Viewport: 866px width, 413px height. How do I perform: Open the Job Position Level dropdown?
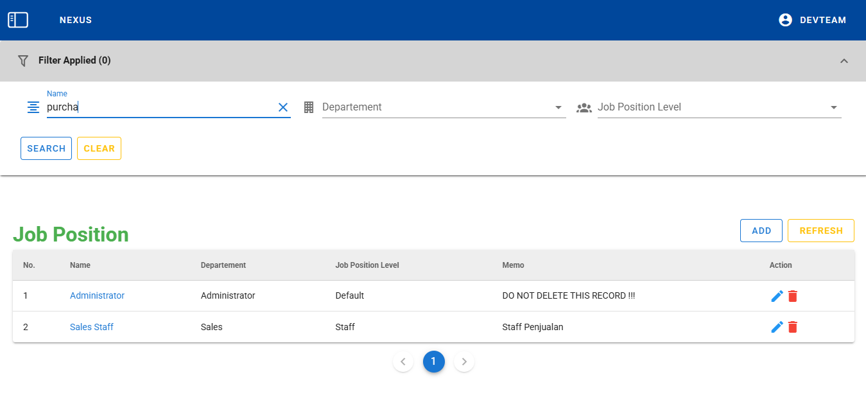tap(718, 107)
